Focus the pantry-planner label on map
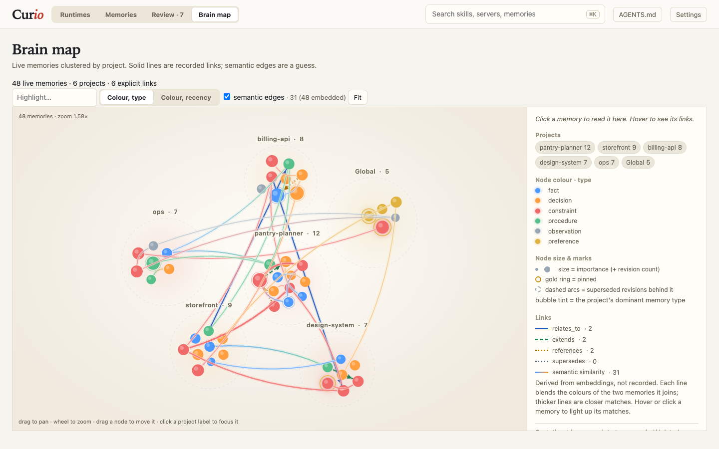719x449 pixels. tap(287, 233)
